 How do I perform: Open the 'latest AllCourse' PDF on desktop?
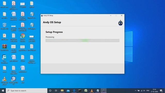[x=13, y=5]
